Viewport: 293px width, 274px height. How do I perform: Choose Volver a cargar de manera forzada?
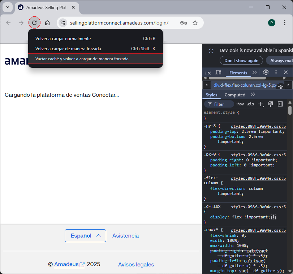coord(95,49)
